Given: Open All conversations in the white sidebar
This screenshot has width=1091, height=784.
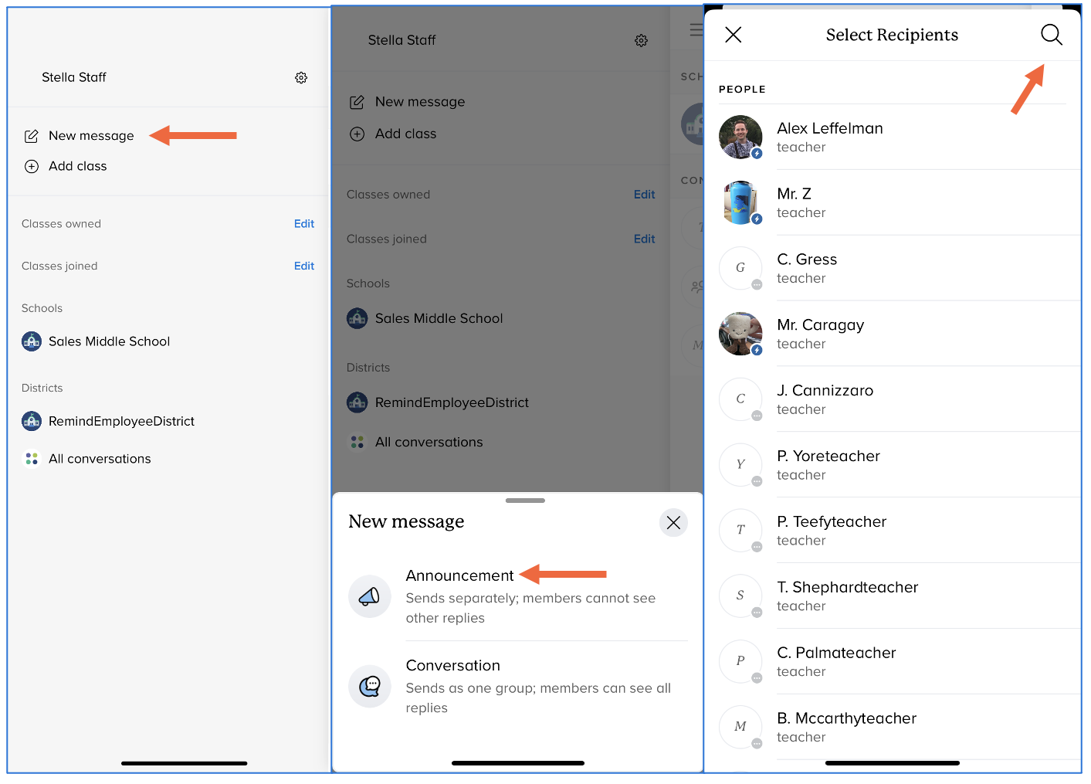Looking at the screenshot, I should point(100,459).
